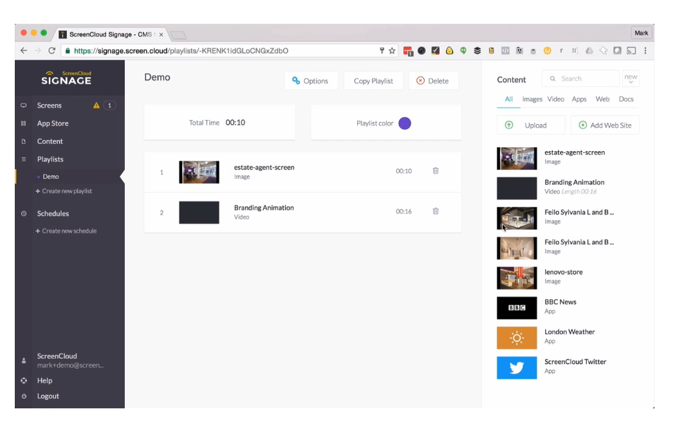Click the ScreenCloud Twitter bird icon
This screenshot has width=675, height=427.
point(516,368)
